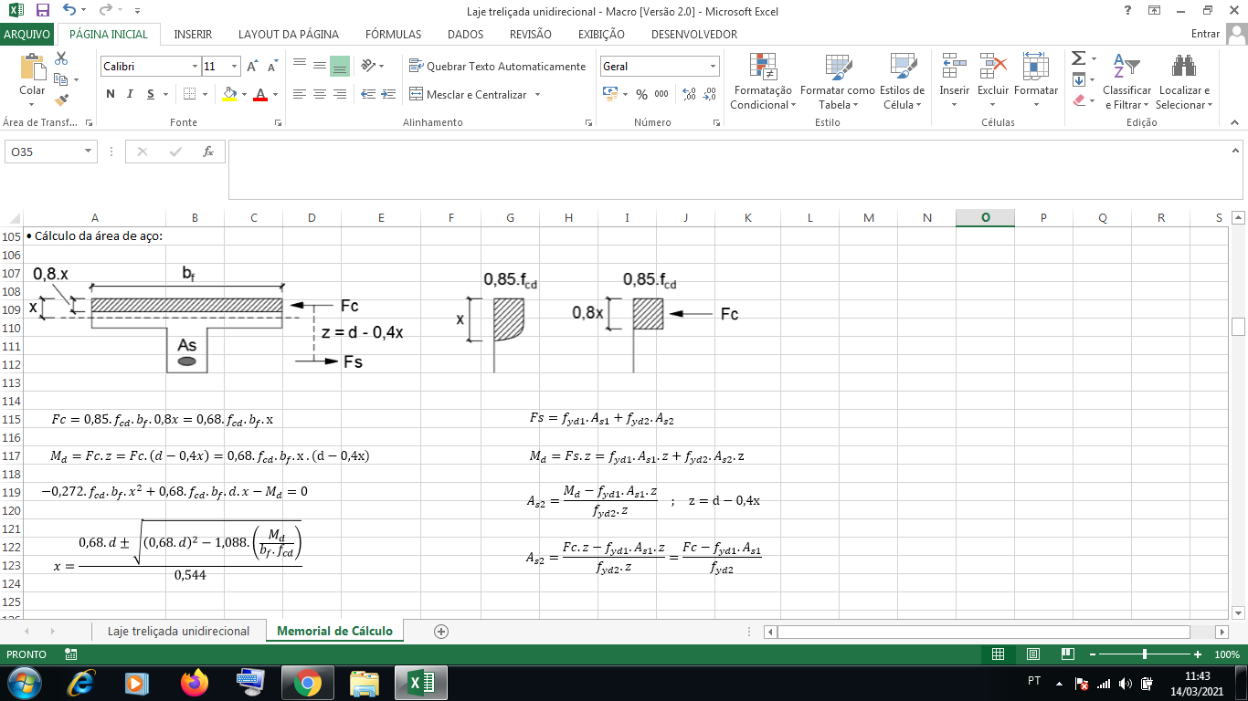Click the accounting currency format icon
1248x701 pixels.
pos(610,94)
